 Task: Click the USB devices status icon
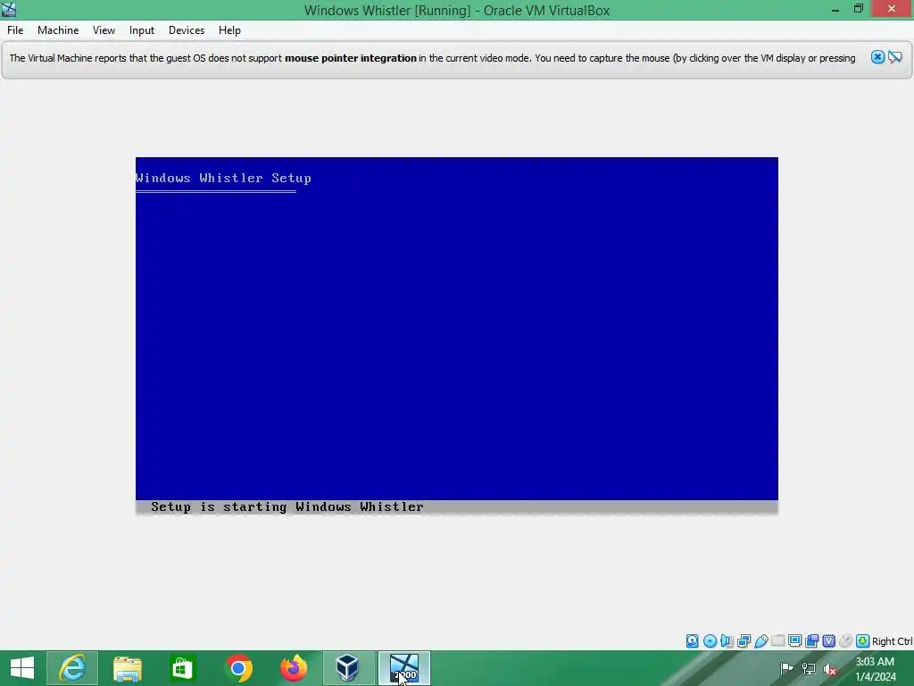pos(760,641)
